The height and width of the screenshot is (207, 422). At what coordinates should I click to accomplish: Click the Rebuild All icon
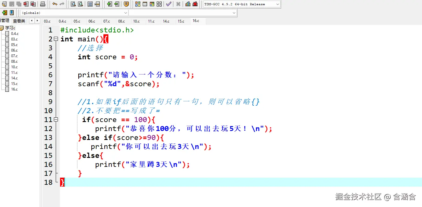pos(159,4)
